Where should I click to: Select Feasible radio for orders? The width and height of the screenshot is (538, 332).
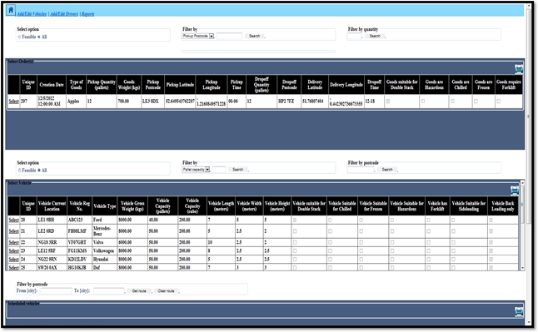point(19,37)
